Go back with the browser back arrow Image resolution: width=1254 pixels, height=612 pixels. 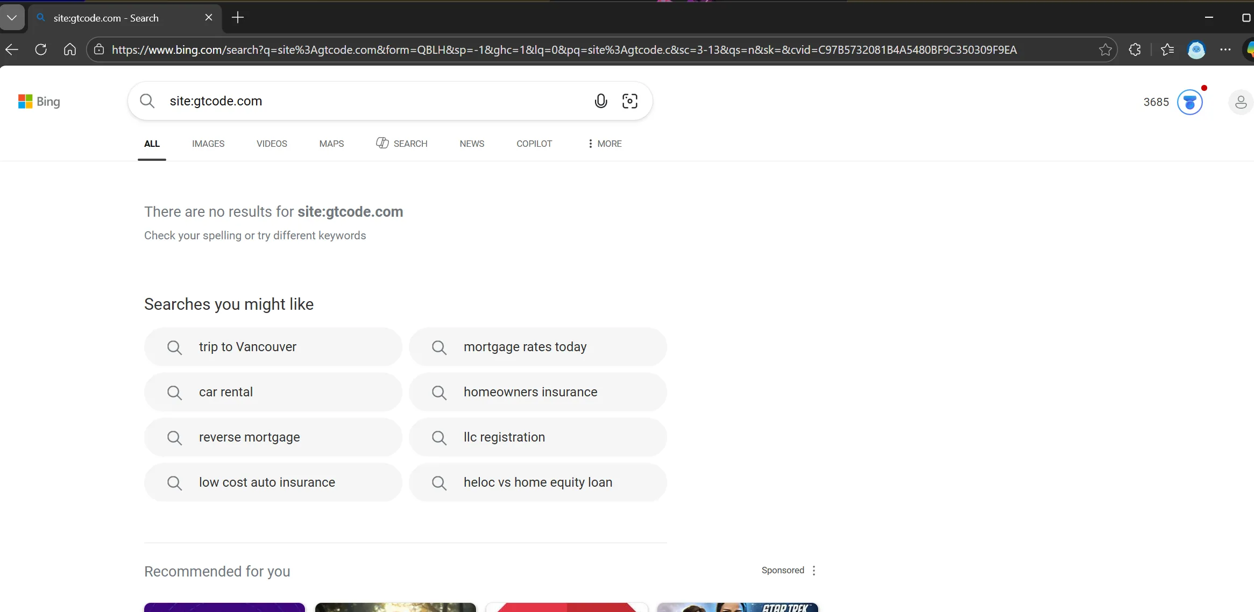[x=12, y=49]
